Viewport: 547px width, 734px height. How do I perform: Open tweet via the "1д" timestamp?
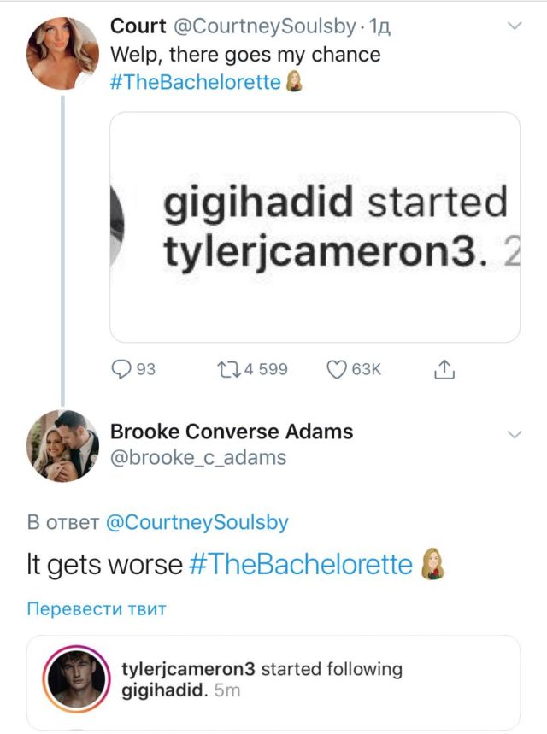[x=377, y=27]
